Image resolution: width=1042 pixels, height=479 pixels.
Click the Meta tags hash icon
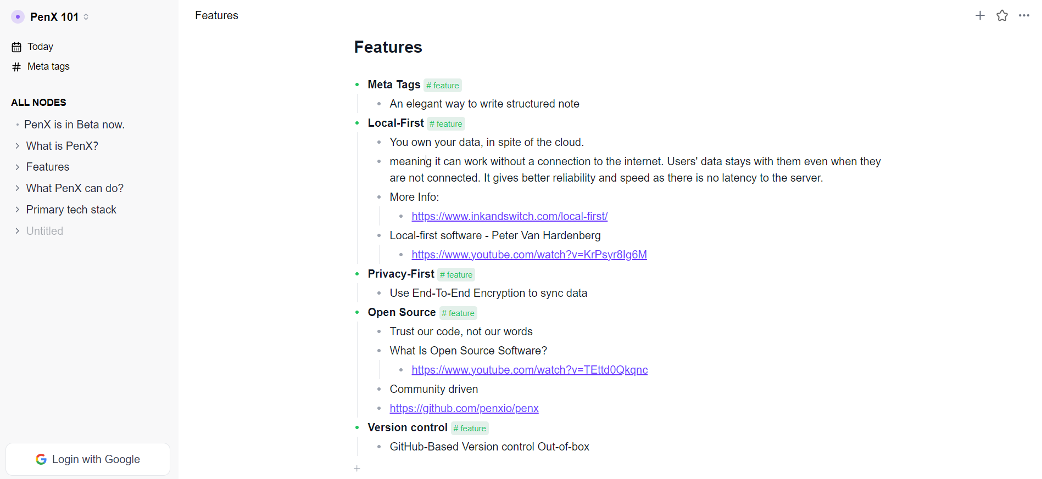coord(16,67)
